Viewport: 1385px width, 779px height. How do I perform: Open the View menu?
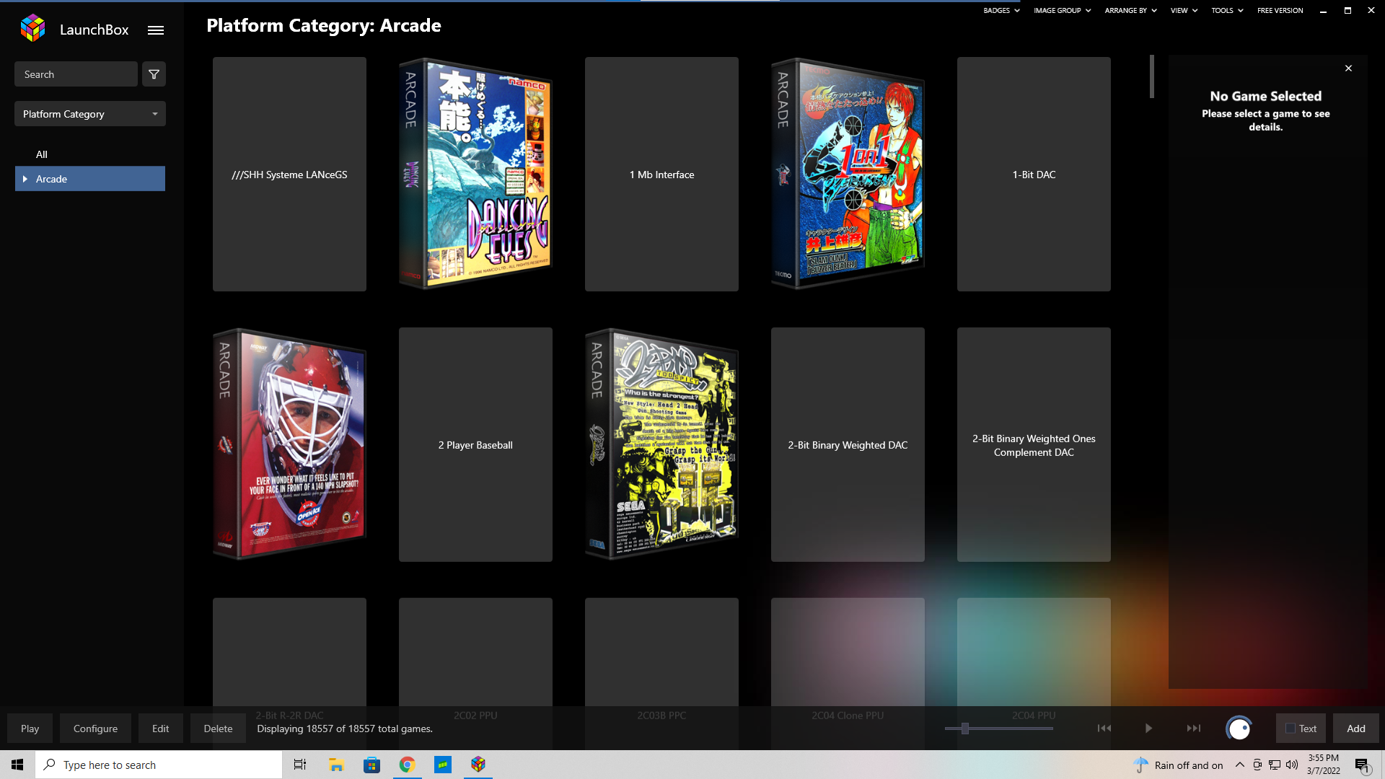[x=1184, y=11]
